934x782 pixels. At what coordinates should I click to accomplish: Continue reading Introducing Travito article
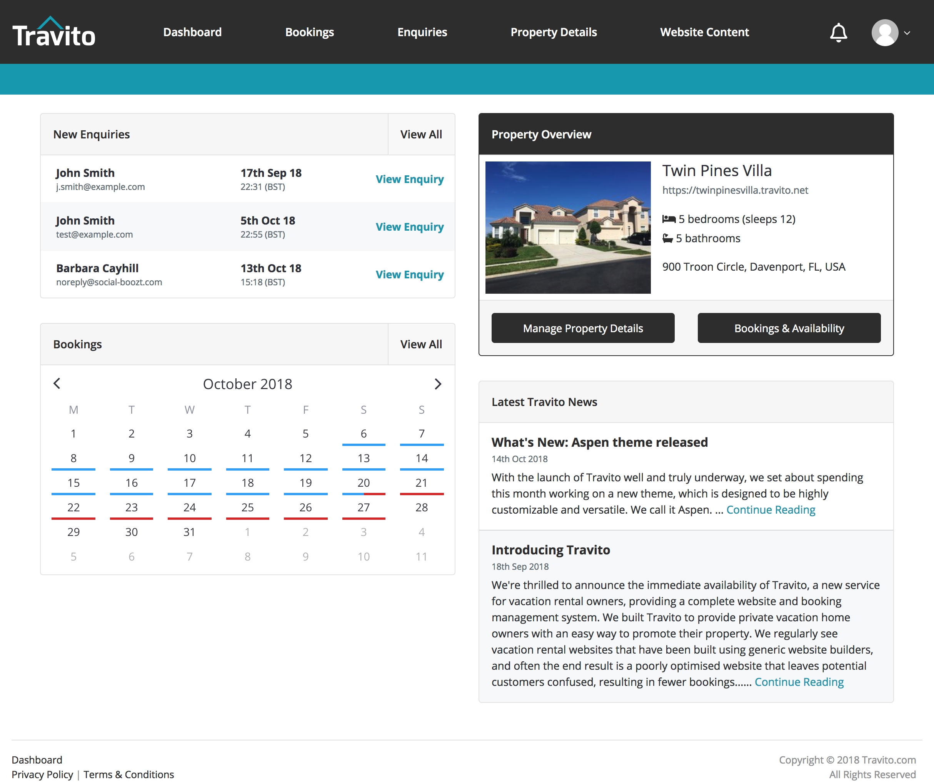coord(799,682)
